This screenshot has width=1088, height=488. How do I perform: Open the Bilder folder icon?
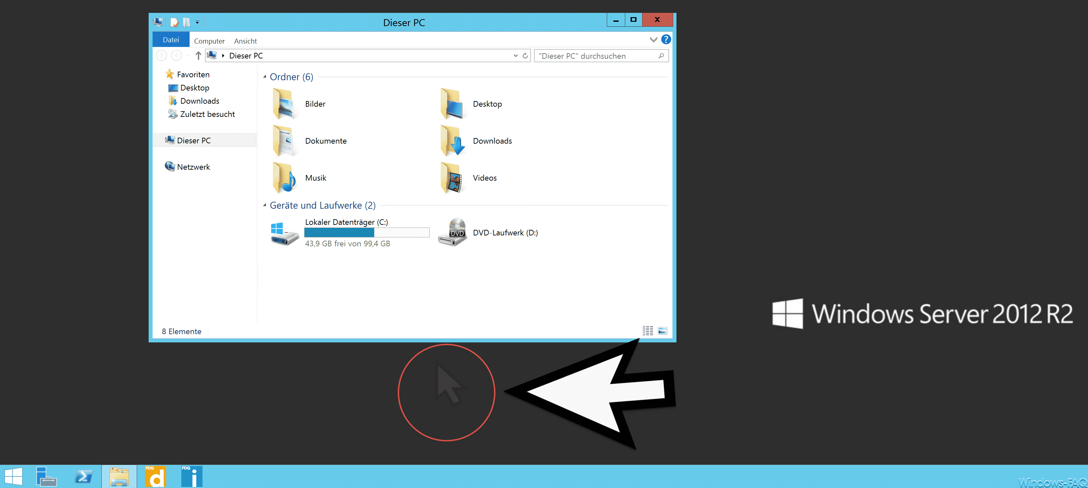pos(284,104)
